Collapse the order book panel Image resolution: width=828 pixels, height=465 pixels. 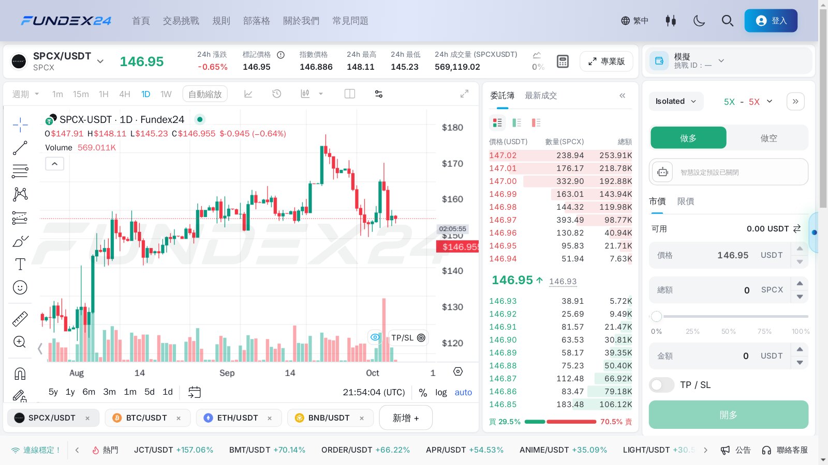pos(622,96)
